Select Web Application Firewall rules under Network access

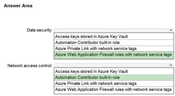pos(114,90)
